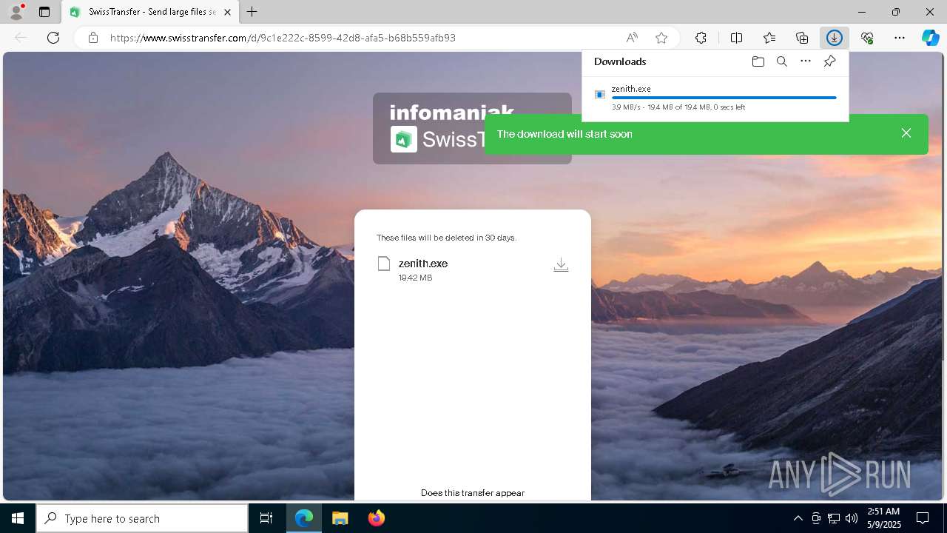Search downloads with the magnifier icon
The image size is (947, 533).
[781, 61]
